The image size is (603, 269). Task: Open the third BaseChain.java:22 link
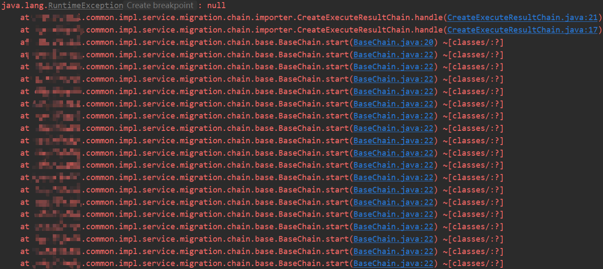point(394,79)
